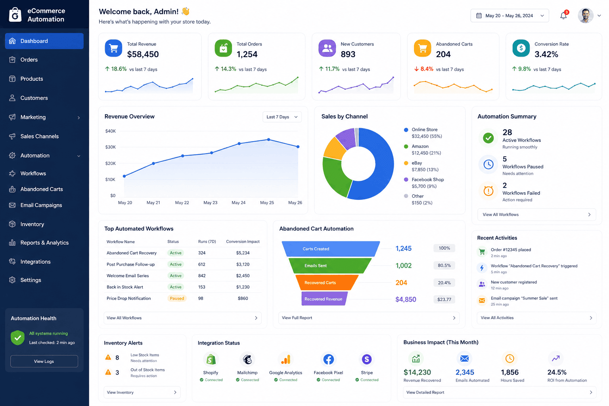Open the notifications bell icon
The image size is (609, 406).
click(563, 16)
